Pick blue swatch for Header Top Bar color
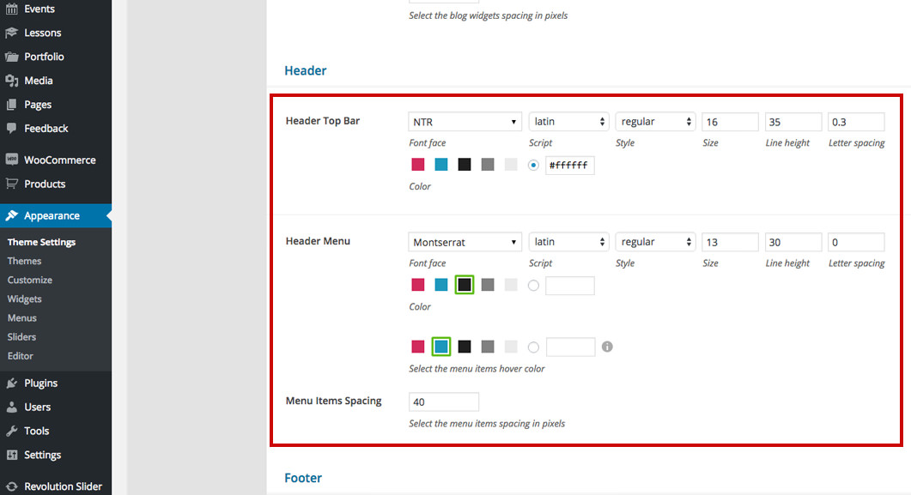 tap(441, 164)
